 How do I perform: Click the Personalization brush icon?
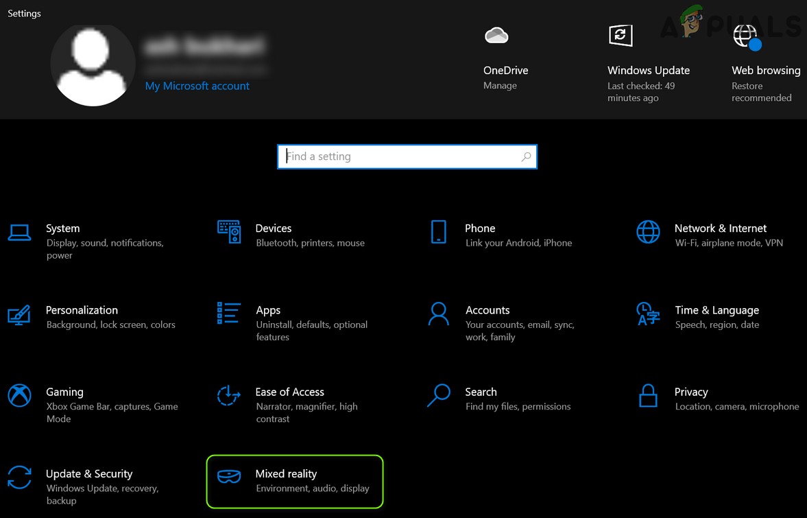[x=19, y=314]
